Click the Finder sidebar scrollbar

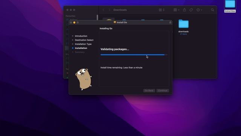pos(97,17)
